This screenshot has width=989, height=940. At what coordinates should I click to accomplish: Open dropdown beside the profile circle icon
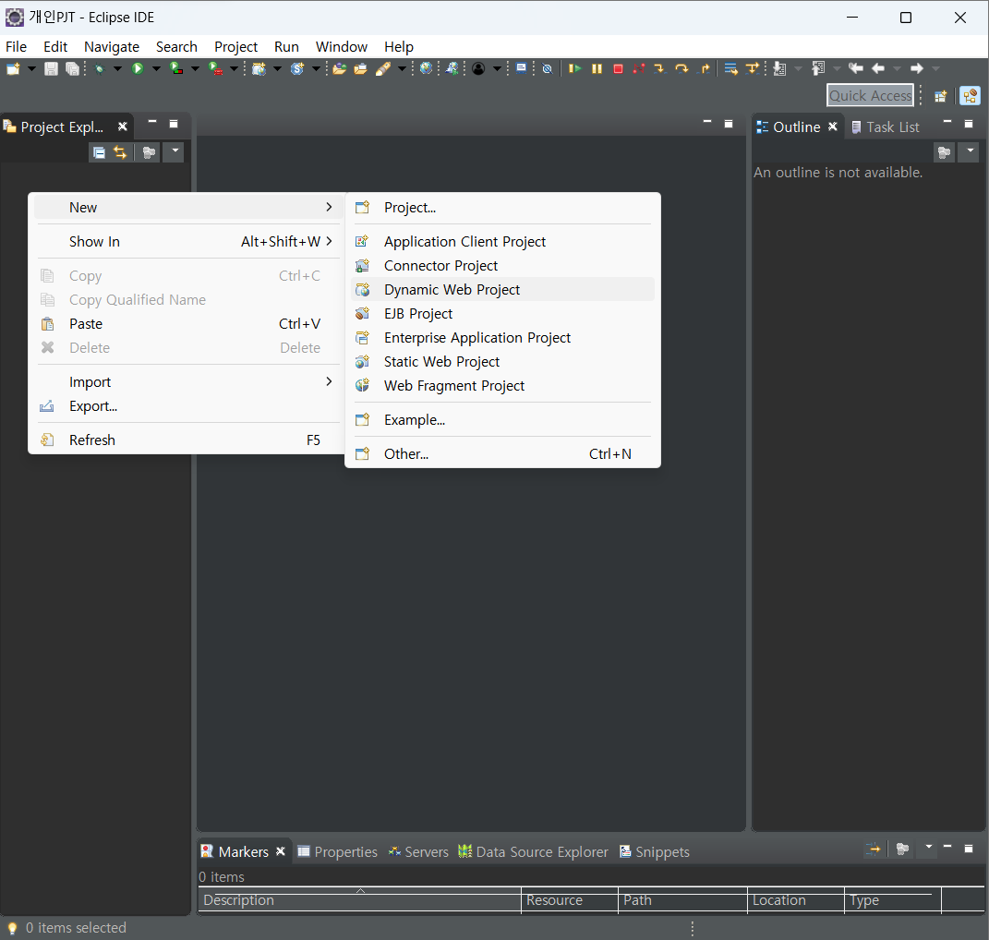click(x=497, y=68)
